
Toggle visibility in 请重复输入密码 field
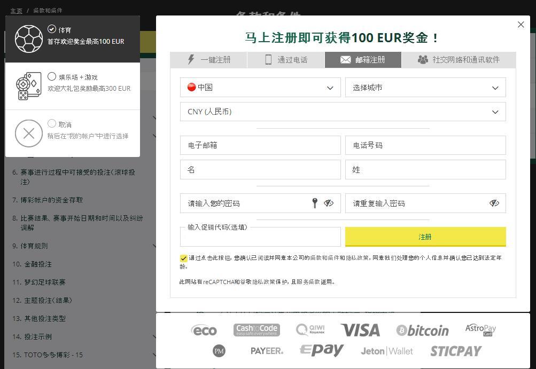[494, 203]
